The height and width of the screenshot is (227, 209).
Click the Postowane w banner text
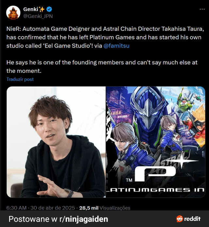pyautogui.click(x=33, y=219)
